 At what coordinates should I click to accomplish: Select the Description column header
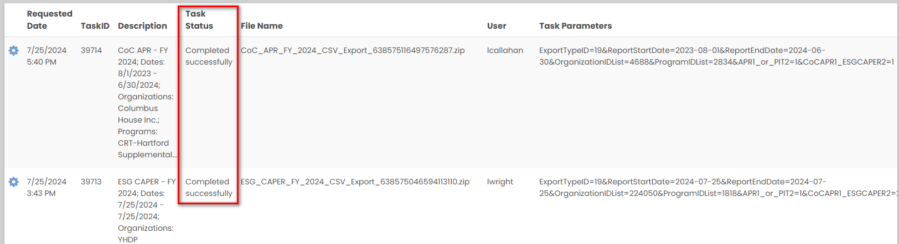coord(142,26)
